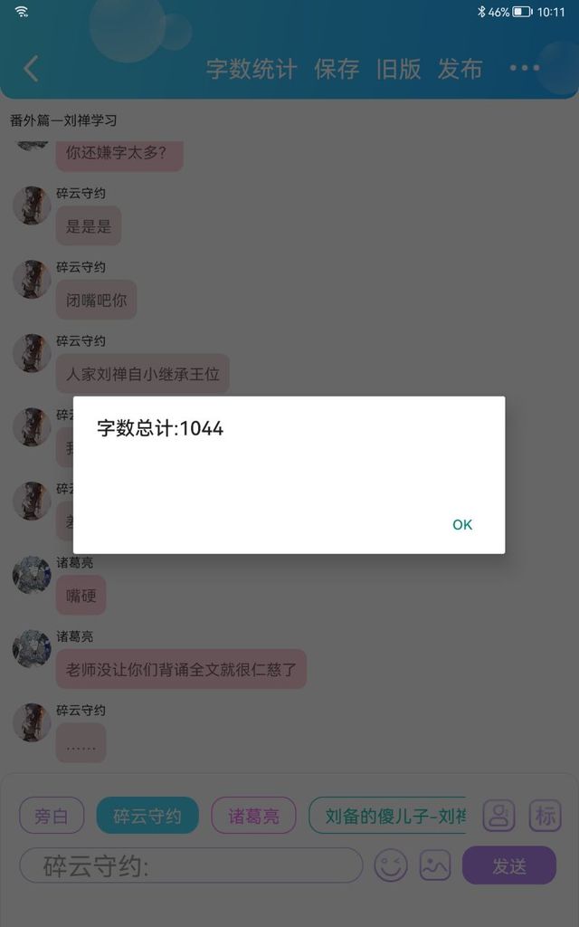Tap the purple 发送 send button
This screenshot has width=579, height=927.
509,865
